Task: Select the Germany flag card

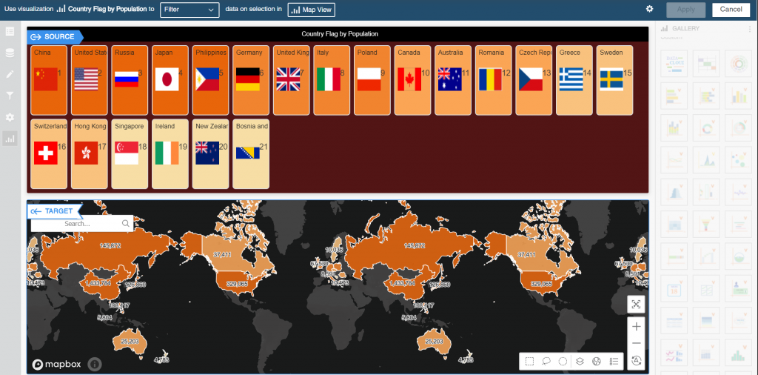Action: coord(251,80)
